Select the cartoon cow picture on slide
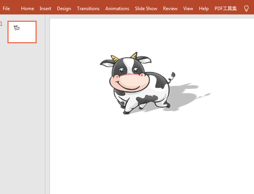Screen dimensions: 254x194 (138, 83)
